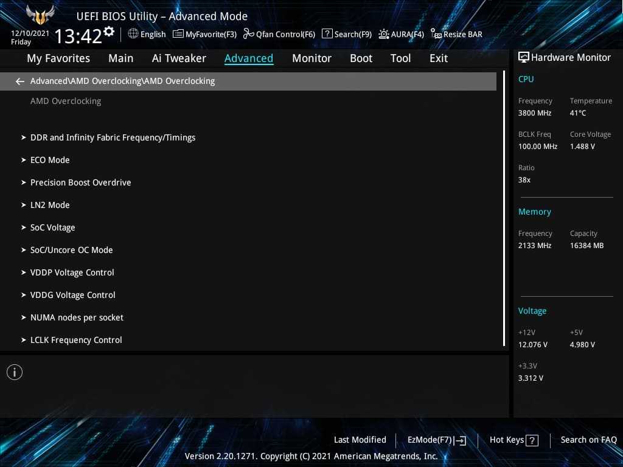Image resolution: width=623 pixels, height=467 pixels.
Task: Open the Search(F9) tool
Action: [x=346, y=34]
